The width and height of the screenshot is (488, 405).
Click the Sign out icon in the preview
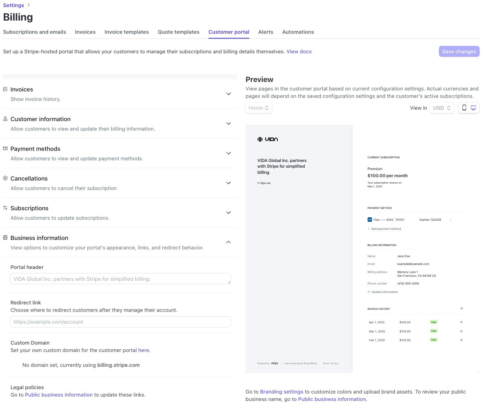258,183
